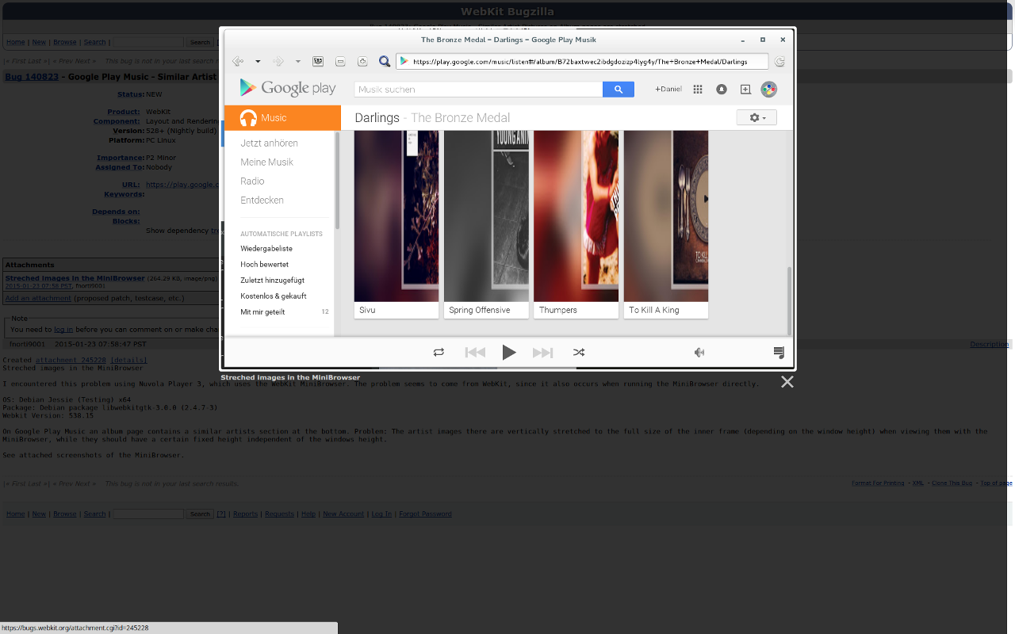This screenshot has height=634, width=1015.
Task: Open the 'Hoch bewertet' playlist
Action: [x=264, y=265]
